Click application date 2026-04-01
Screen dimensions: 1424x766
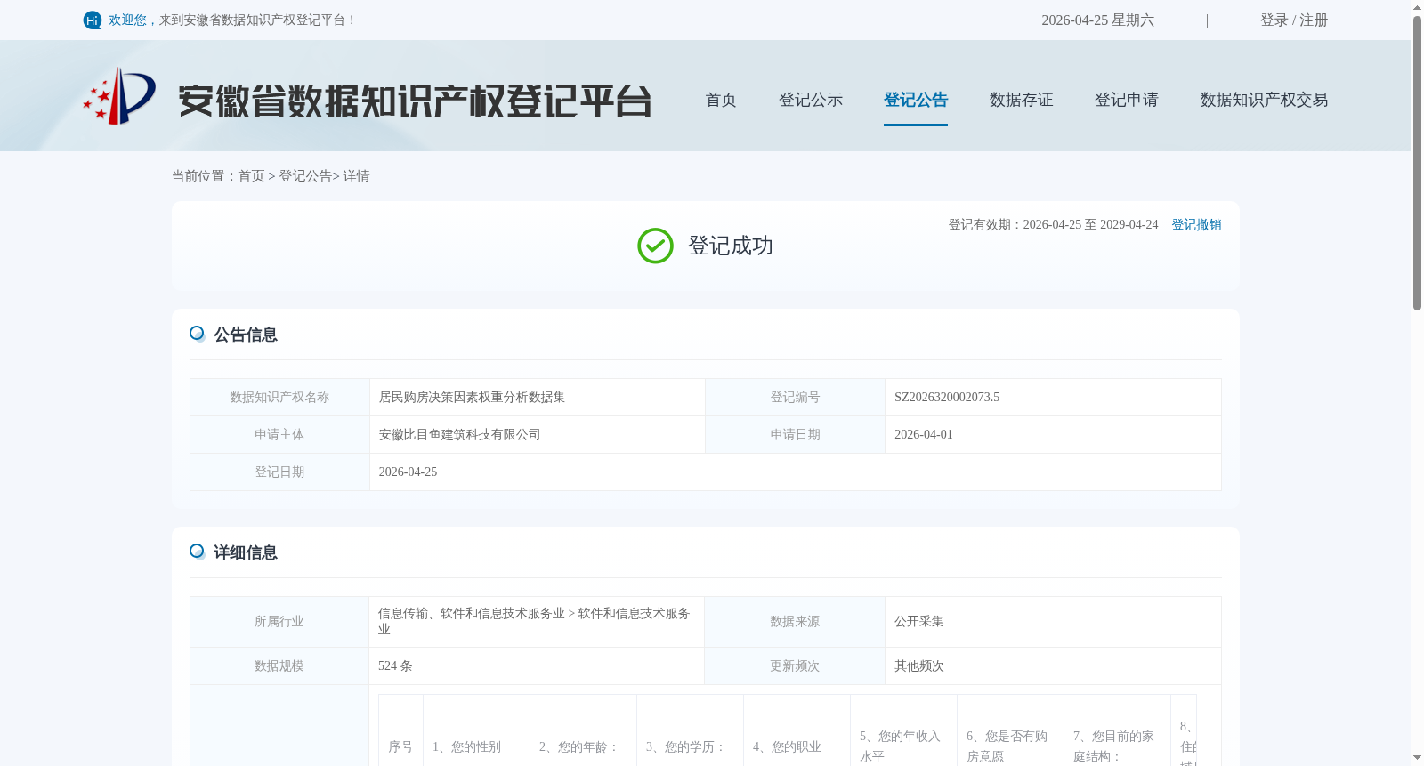pos(923,435)
